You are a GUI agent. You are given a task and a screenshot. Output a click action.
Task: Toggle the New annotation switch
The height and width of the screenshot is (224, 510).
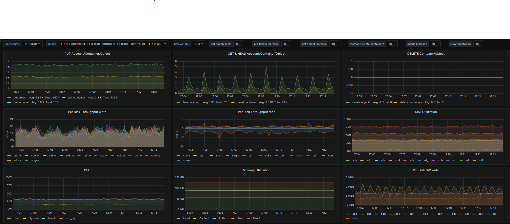[479, 44]
